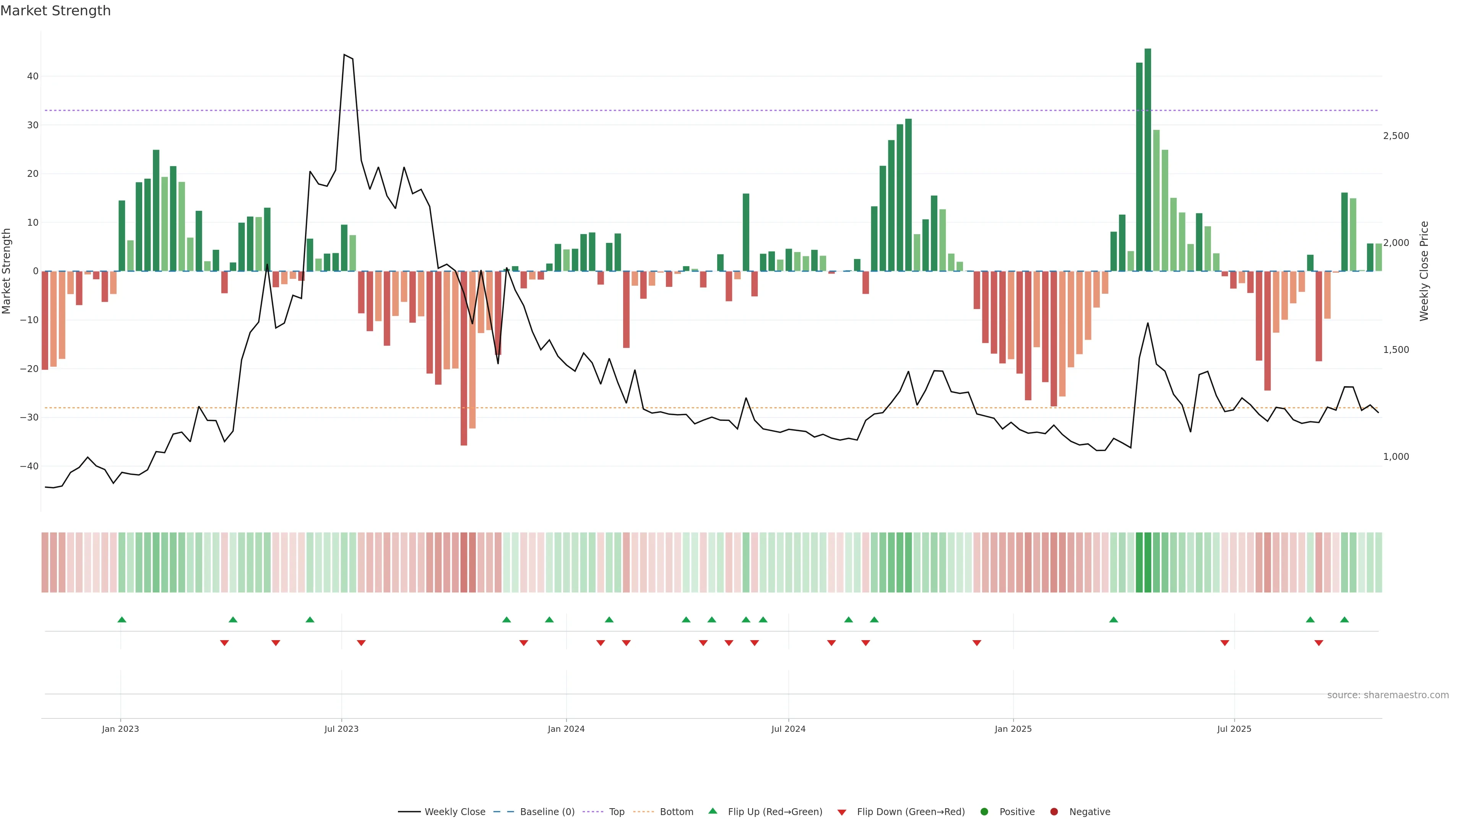This screenshot has width=1468, height=825.
Task: Click the Flip Up triangle marker in April 2025
Action: pos(1114,620)
